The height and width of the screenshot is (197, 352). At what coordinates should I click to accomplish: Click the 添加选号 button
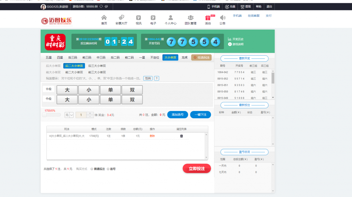coord(177,115)
